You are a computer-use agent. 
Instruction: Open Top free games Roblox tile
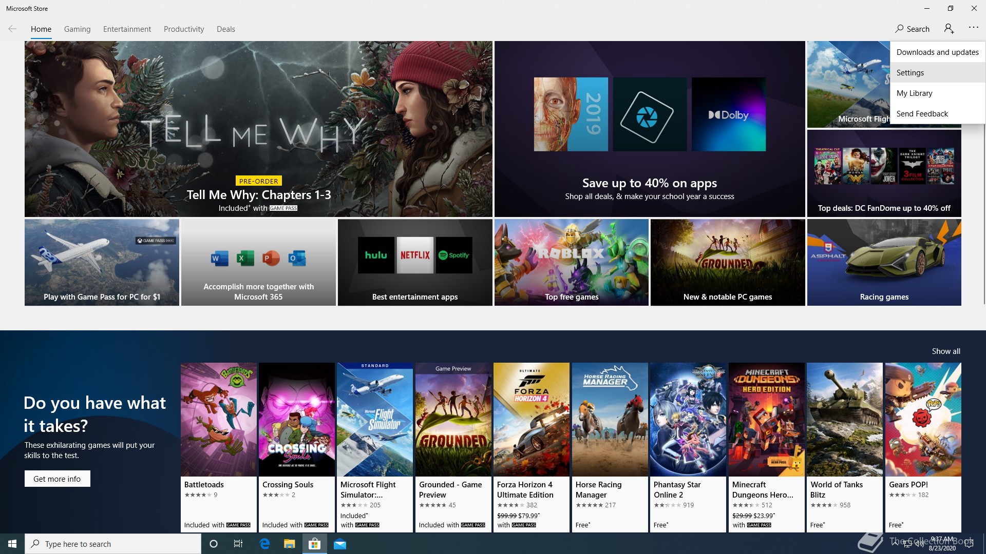click(572, 263)
